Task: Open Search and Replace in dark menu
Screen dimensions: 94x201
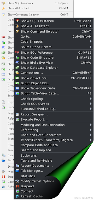Action: tap(36, 150)
